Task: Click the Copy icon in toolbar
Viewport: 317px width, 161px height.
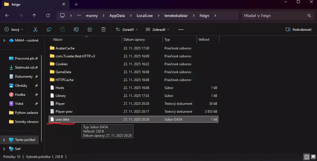Action: point(49,29)
